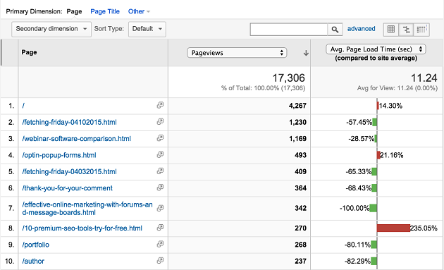This screenshot has height=270, width=444.
Task: Open external link icon for /fetching-friday-04032015.html
Action: pos(160,171)
